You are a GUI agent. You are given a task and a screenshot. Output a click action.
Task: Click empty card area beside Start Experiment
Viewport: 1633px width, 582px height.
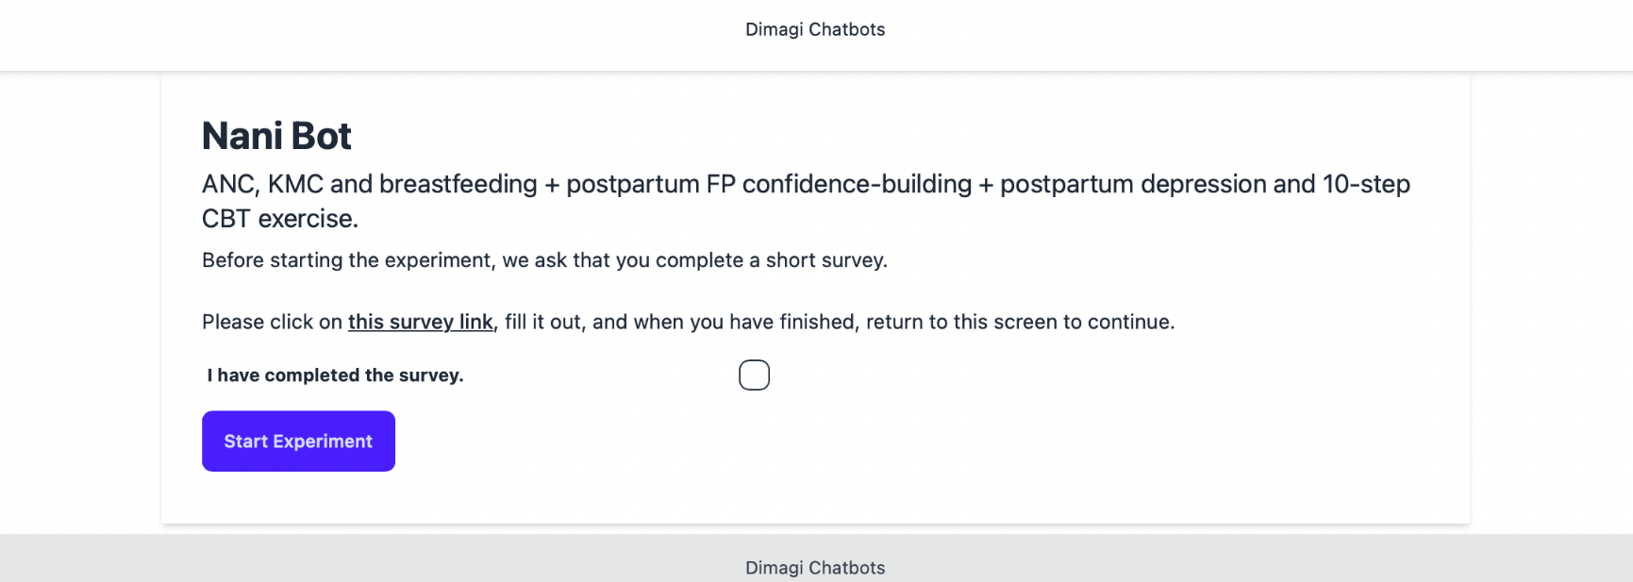coord(849,441)
